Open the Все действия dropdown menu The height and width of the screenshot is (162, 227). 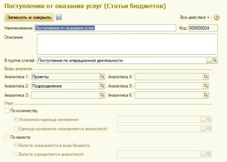(x=195, y=17)
